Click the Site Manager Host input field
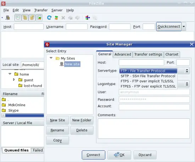The width and height of the screenshot is (195, 162). tap(141, 62)
